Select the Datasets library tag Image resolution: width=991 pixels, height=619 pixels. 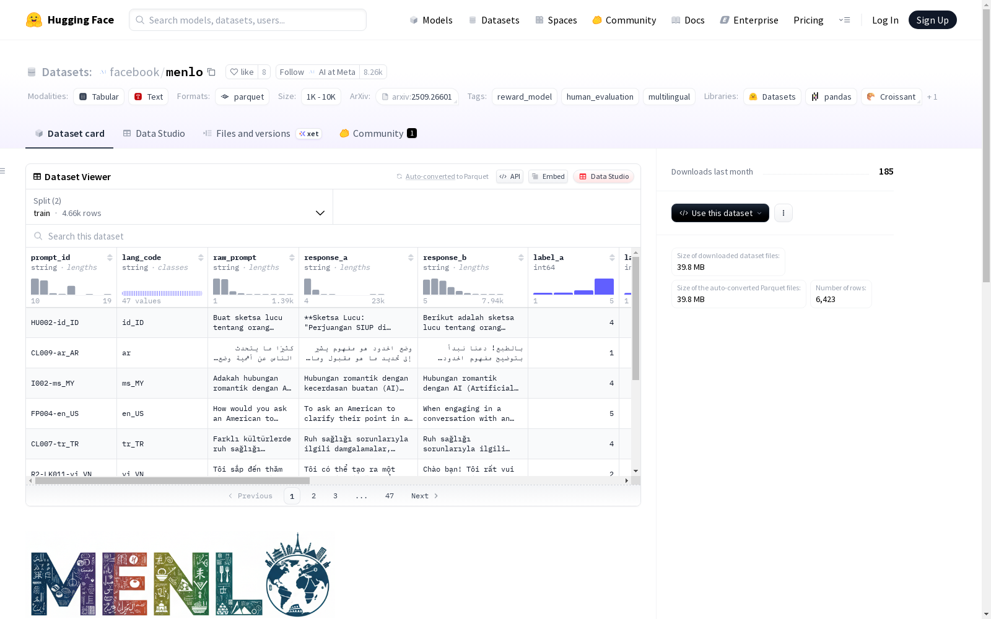[x=772, y=97]
